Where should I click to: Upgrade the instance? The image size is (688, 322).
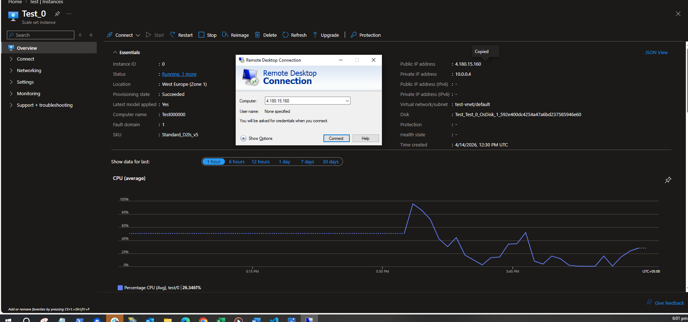pyautogui.click(x=326, y=35)
